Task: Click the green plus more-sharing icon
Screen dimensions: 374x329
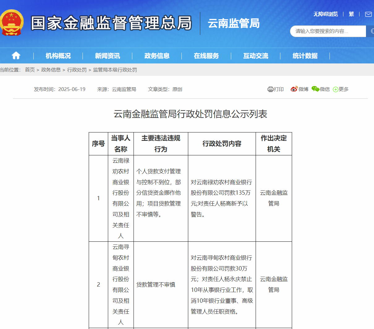Action: tap(336, 89)
